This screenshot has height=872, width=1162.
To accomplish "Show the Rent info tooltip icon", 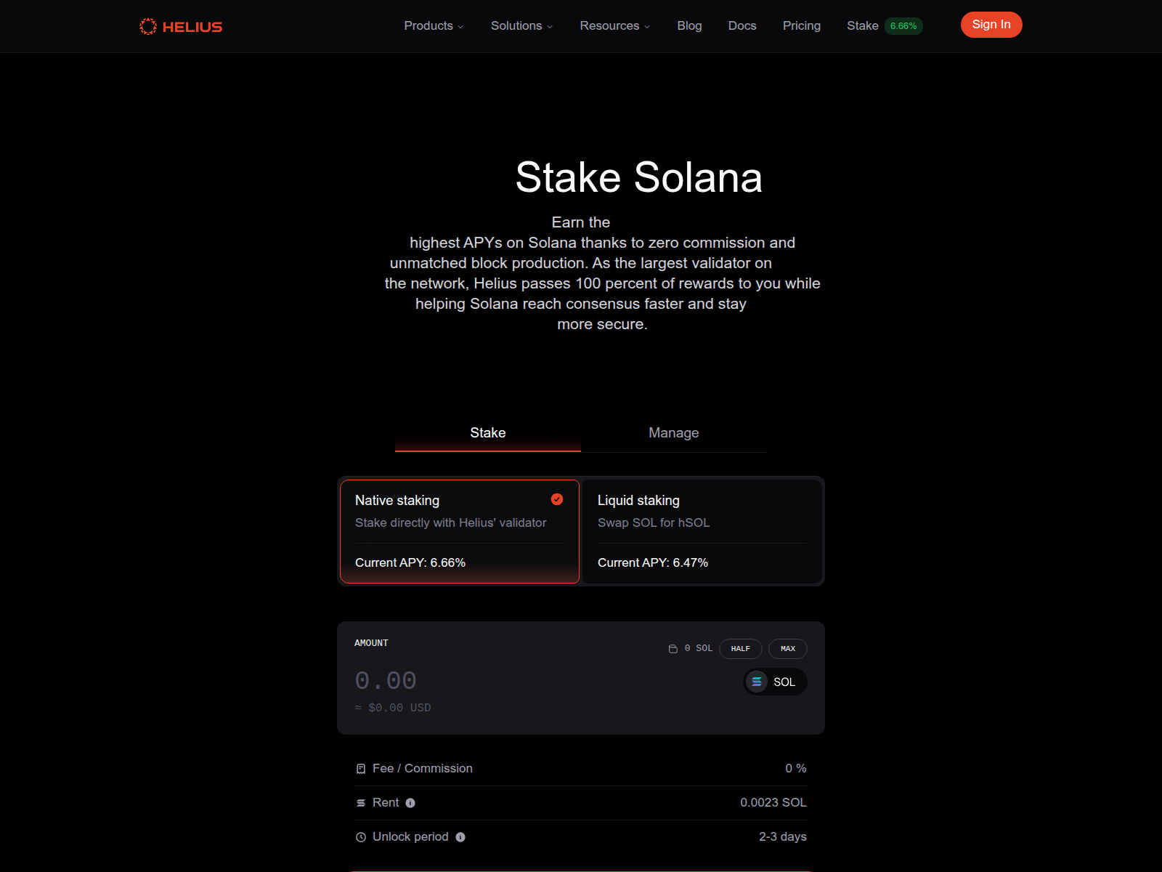I will [410, 803].
